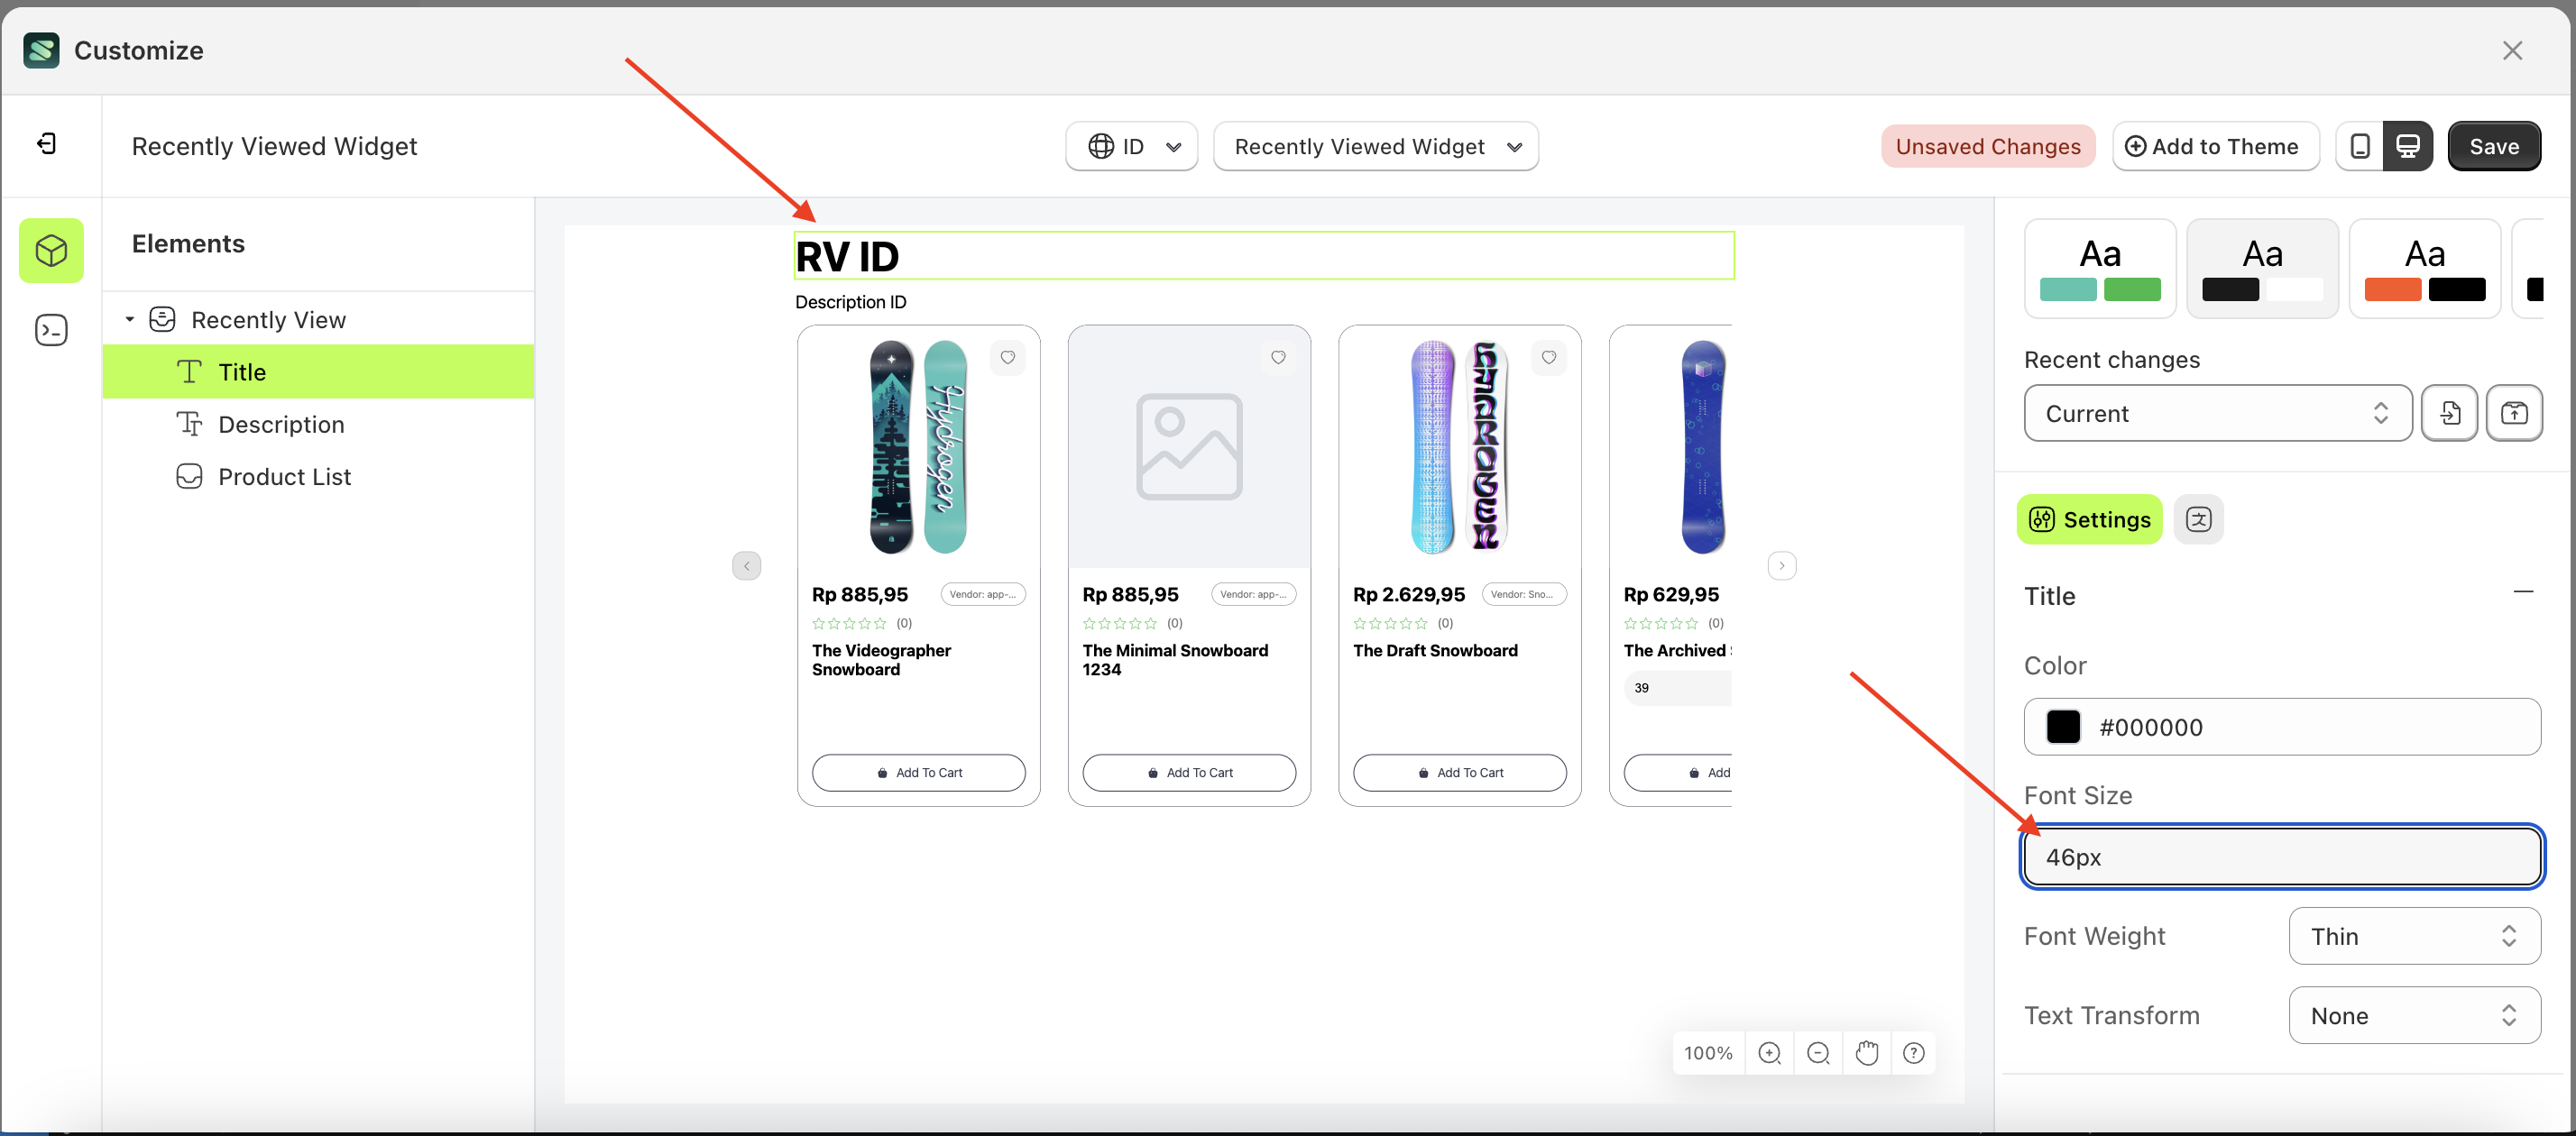Image resolution: width=2576 pixels, height=1136 pixels.
Task: Click the exit editor icon at top left
Action: 45,143
